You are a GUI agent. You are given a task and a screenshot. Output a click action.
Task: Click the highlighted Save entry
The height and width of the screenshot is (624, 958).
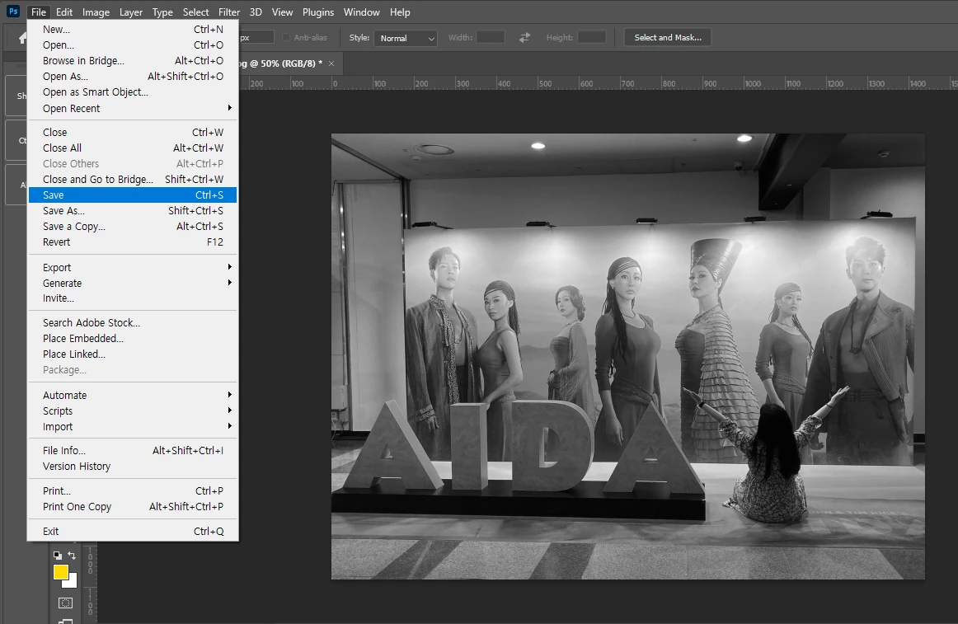point(133,195)
